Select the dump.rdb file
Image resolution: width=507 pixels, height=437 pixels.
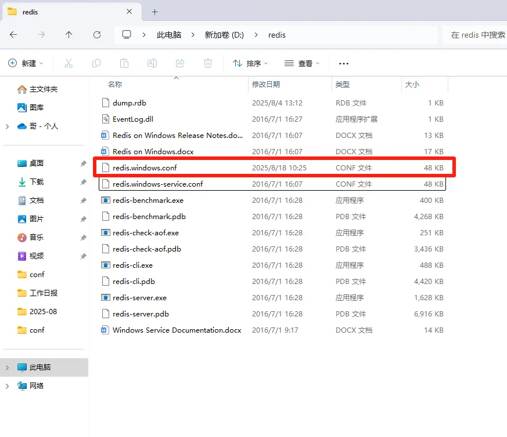click(272, 103)
